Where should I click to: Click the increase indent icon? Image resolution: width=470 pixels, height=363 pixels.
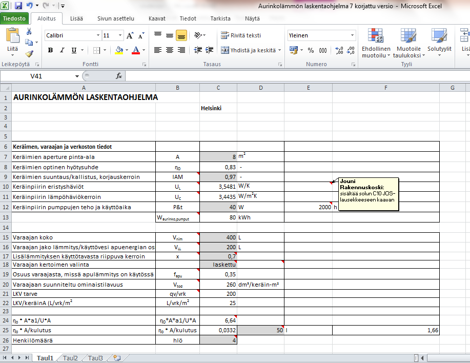[209, 50]
